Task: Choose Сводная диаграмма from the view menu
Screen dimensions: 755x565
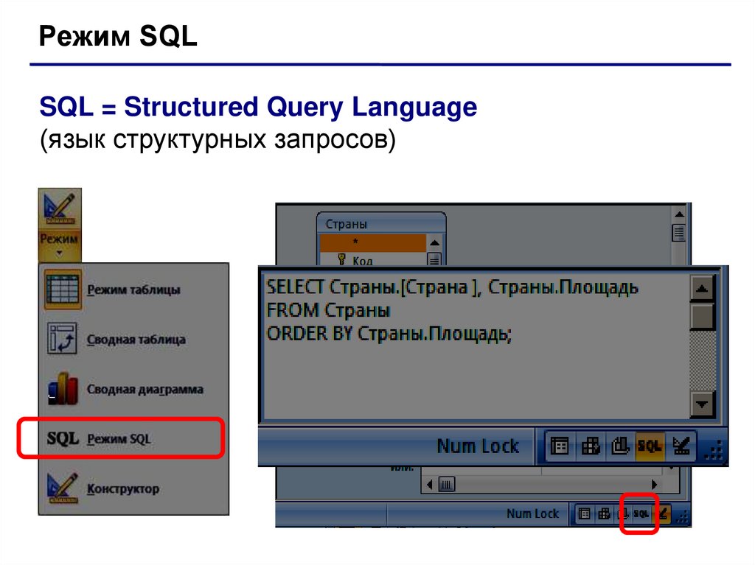Action: tap(145, 389)
